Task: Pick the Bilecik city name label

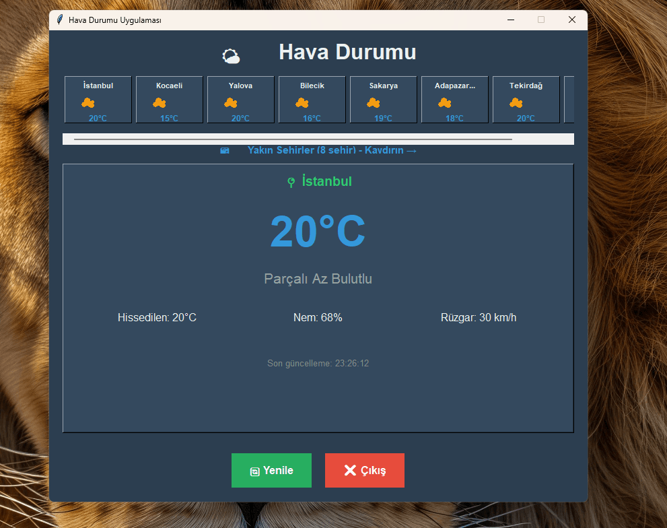Action: 312,86
